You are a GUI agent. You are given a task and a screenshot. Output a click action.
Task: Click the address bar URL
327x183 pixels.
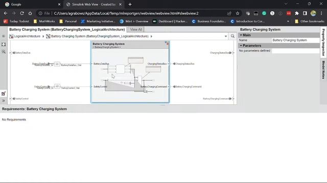click(126, 13)
